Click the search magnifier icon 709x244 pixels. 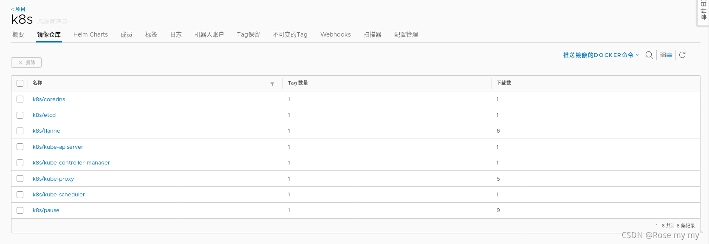pyautogui.click(x=649, y=55)
